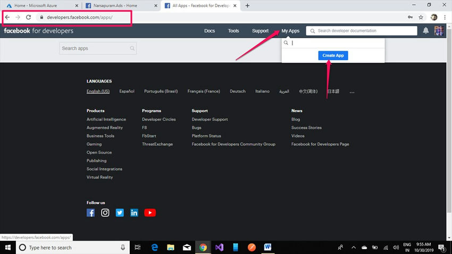Image resolution: width=452 pixels, height=254 pixels.
Task: Open Mail app from taskbar
Action: tap(187, 248)
